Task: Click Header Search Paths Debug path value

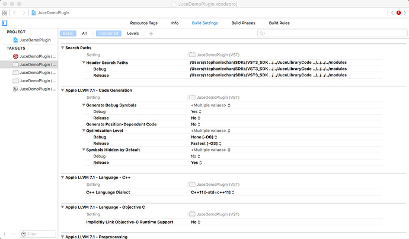Action: (268, 69)
